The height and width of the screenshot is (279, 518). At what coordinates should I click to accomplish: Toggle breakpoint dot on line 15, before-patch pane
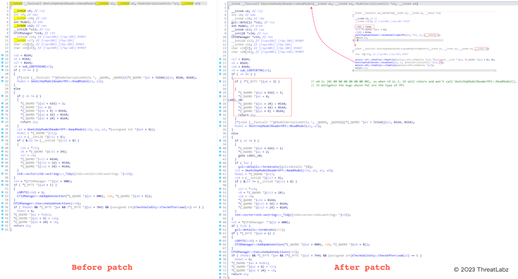click(x=3, y=55)
